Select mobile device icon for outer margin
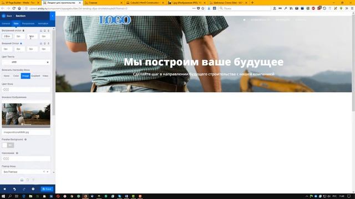355x199 pixels. tap(48, 43)
